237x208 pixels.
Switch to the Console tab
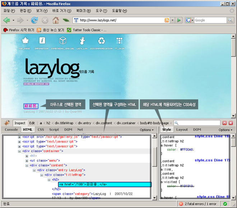tap(11, 130)
